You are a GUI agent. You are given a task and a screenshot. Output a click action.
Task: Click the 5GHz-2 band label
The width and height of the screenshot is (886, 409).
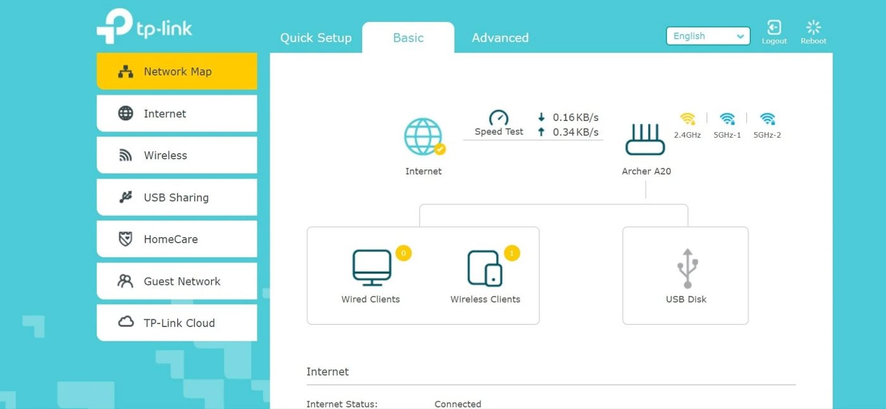(767, 135)
